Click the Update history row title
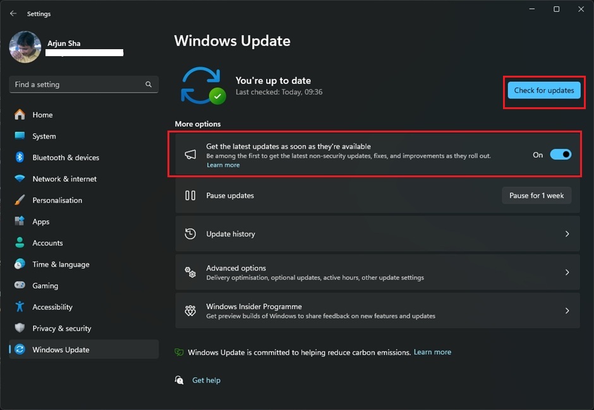The image size is (594, 410). pyautogui.click(x=230, y=234)
